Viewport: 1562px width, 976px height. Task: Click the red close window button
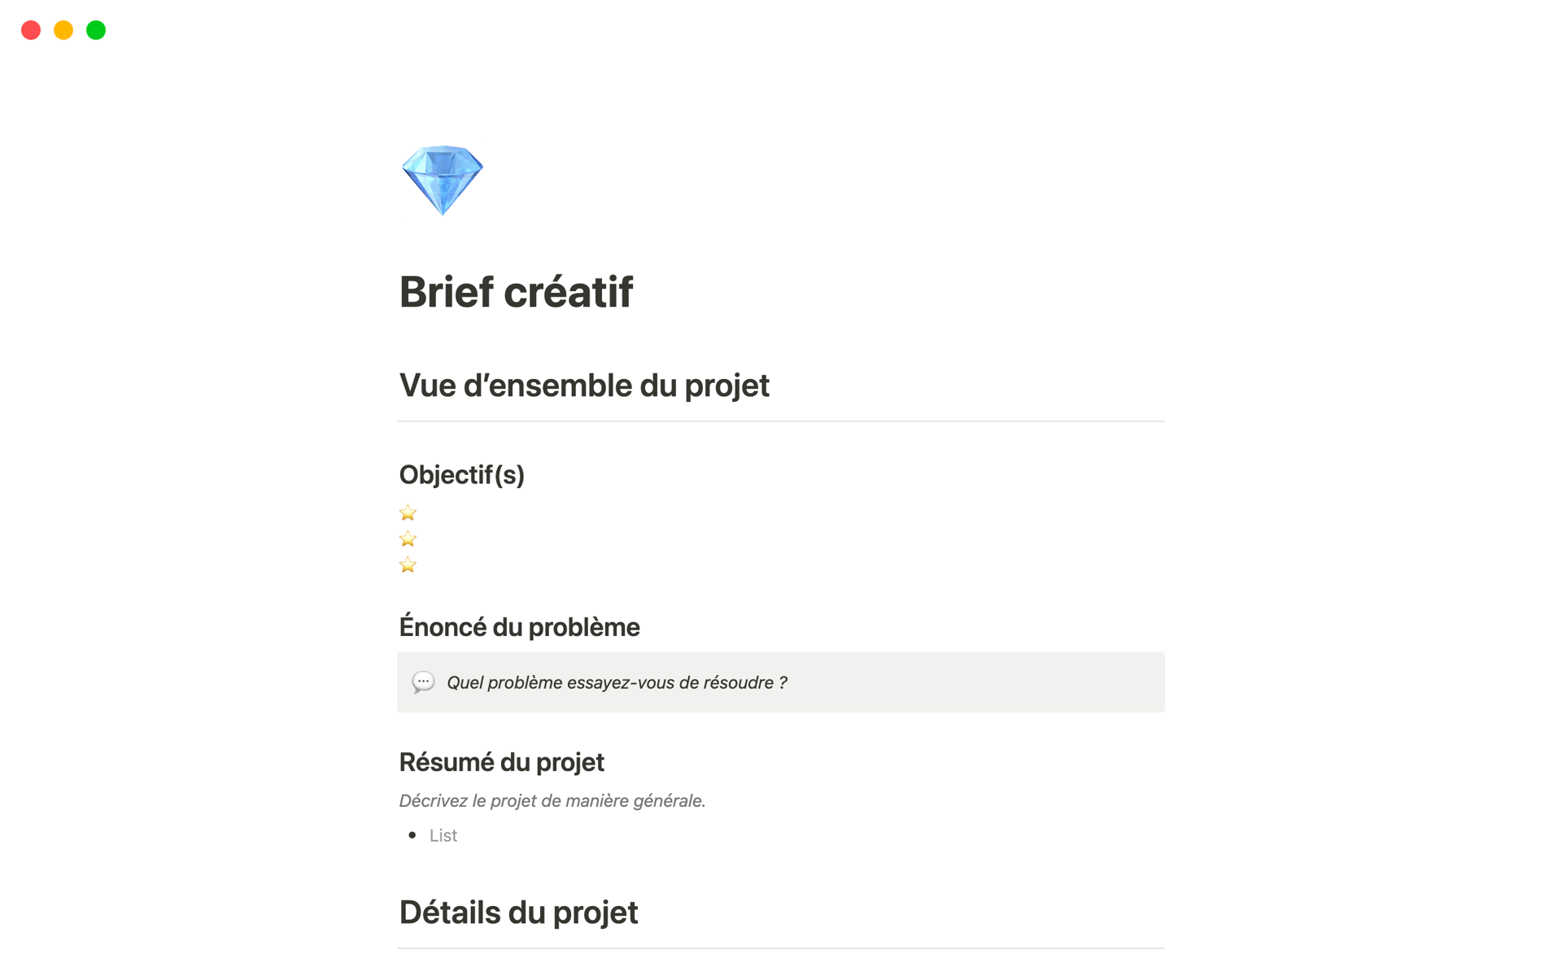(31, 30)
